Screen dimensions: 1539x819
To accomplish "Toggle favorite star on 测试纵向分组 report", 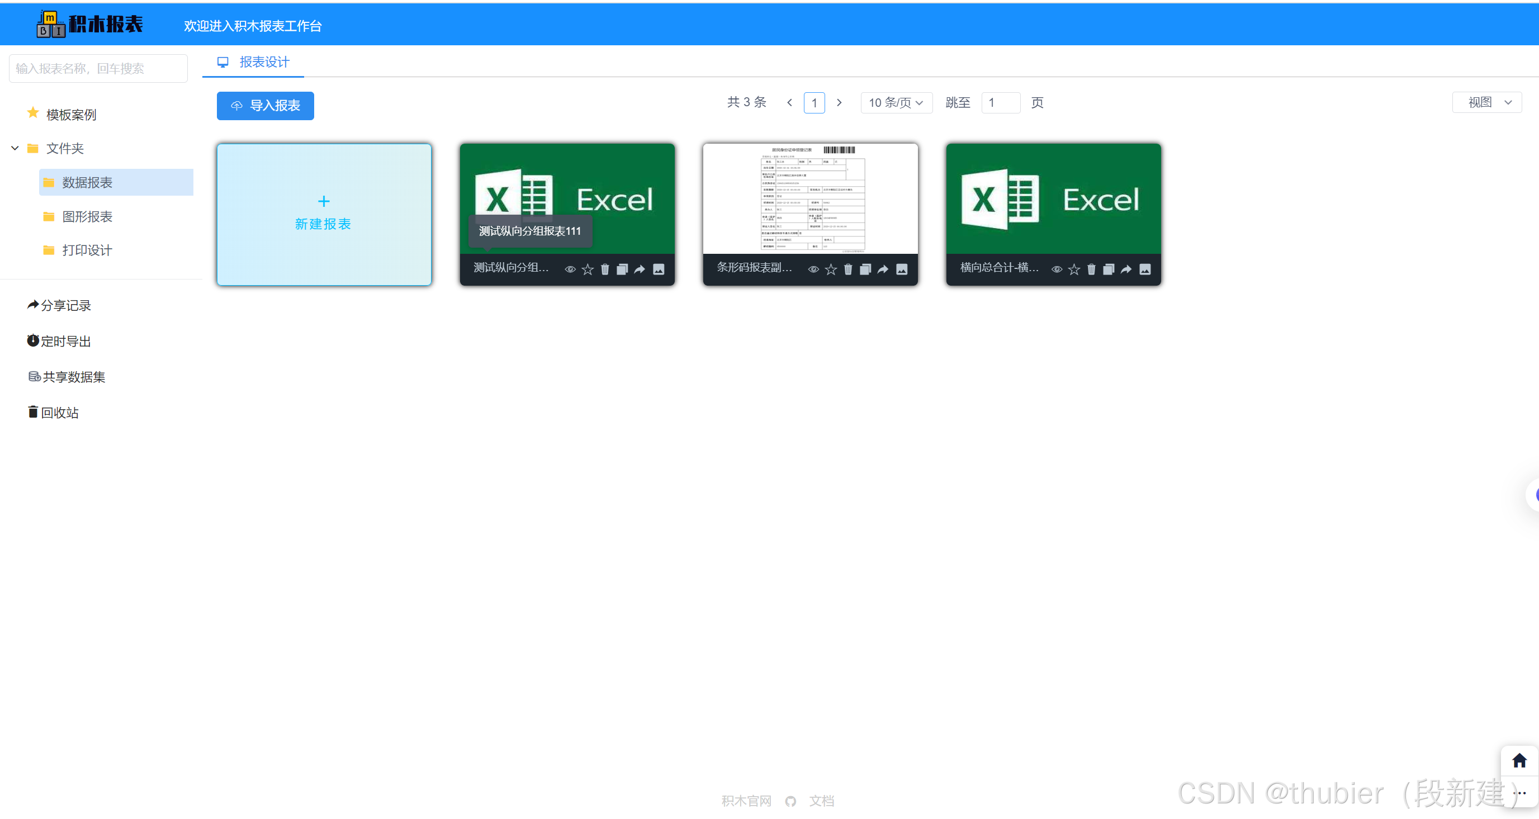I will pyautogui.click(x=588, y=269).
